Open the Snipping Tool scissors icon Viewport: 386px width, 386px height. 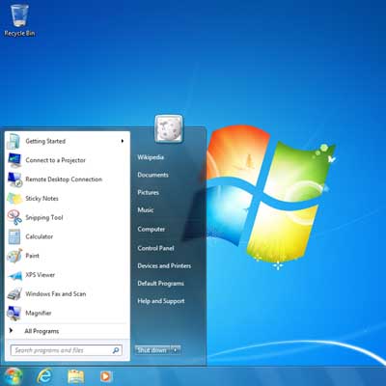(14, 217)
